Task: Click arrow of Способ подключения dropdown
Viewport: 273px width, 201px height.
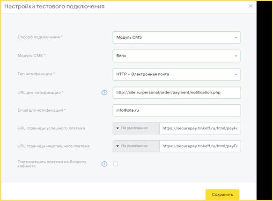Action: point(236,37)
